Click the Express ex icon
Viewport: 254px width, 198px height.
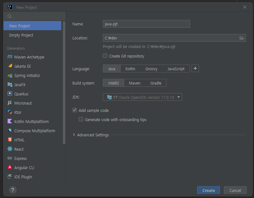tap(10, 158)
